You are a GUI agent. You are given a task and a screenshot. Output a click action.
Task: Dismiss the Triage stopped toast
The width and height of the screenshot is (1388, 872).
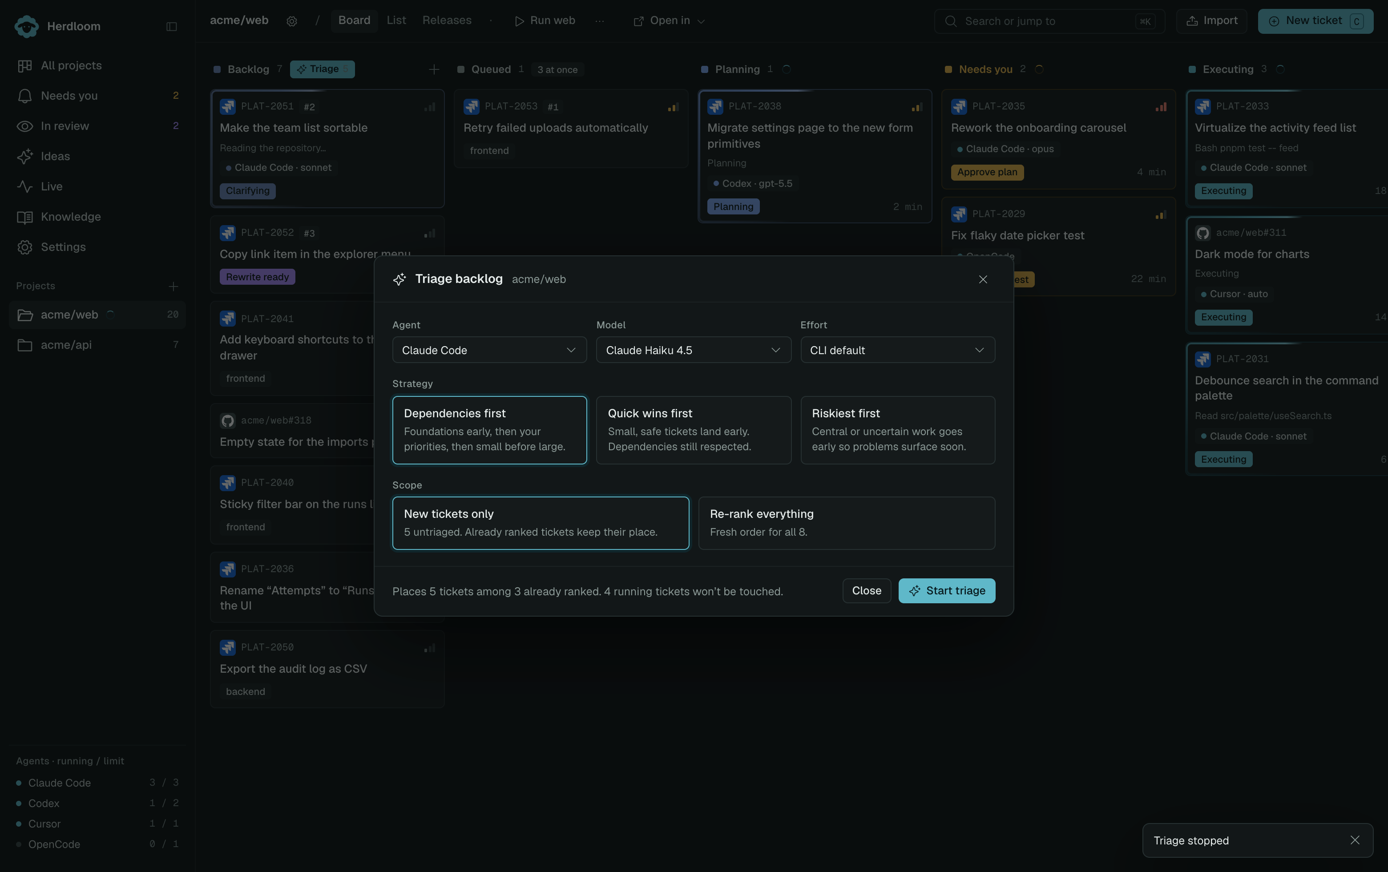[1355, 840]
